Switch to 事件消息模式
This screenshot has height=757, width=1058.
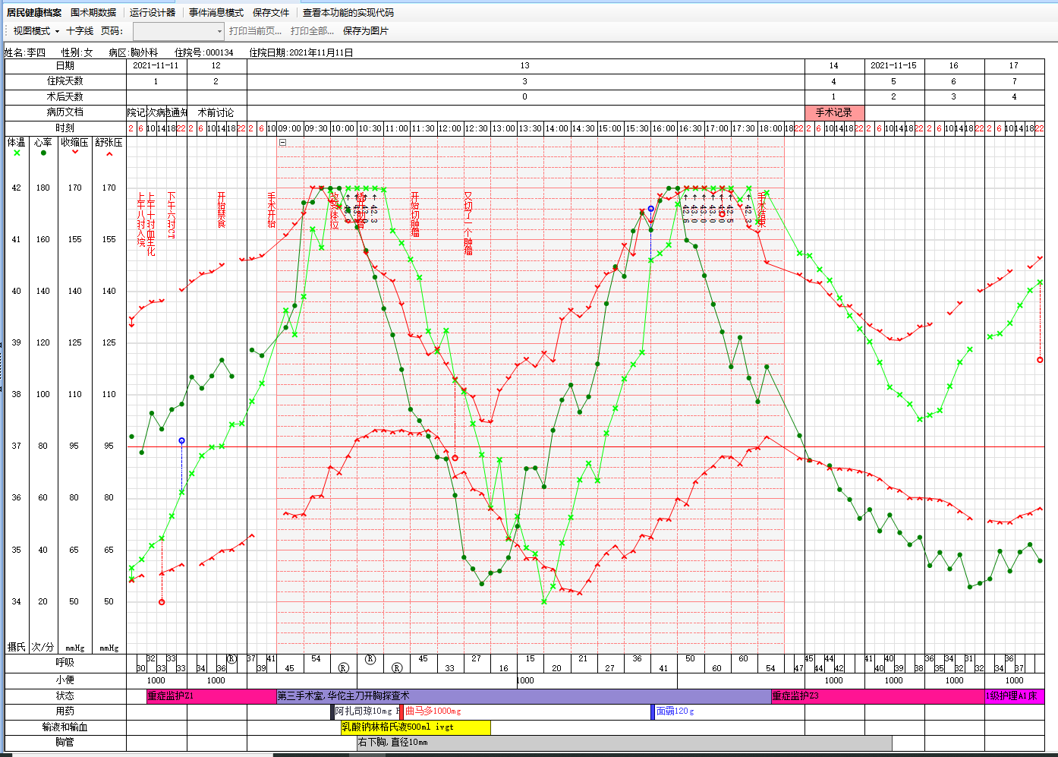coord(216,13)
